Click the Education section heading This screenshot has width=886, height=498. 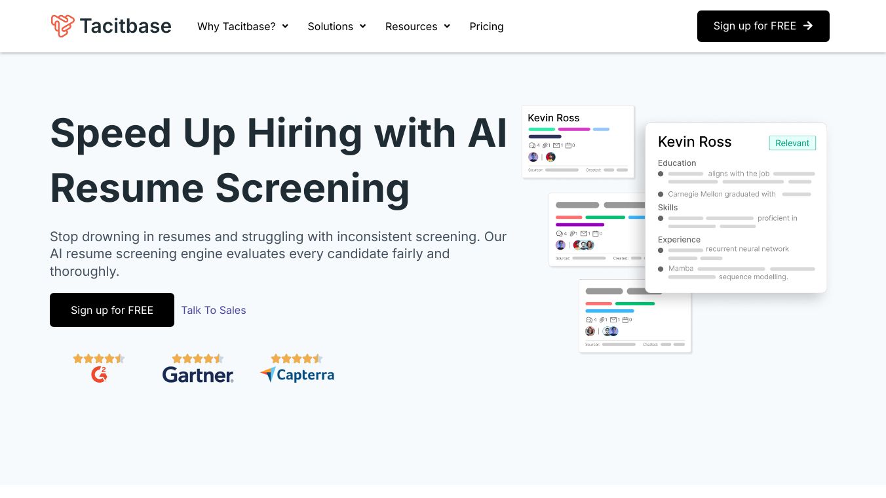pyautogui.click(x=677, y=163)
